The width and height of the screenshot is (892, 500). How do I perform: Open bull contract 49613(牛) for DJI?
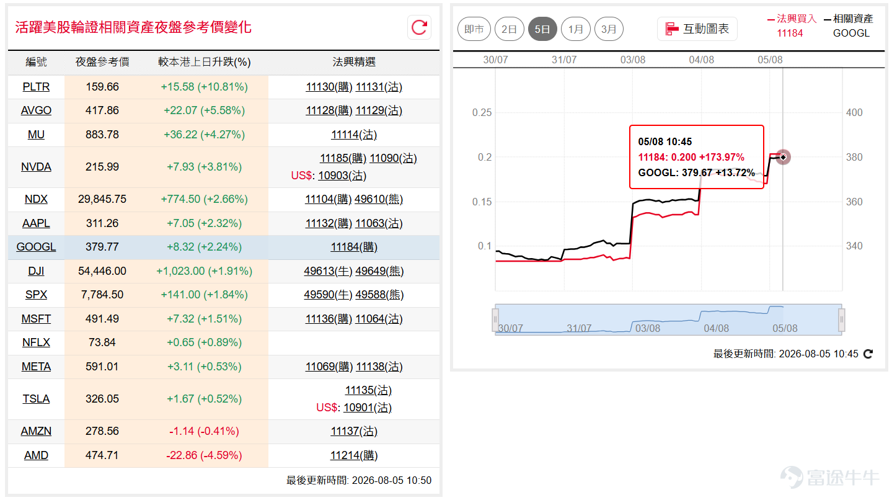[x=329, y=271]
